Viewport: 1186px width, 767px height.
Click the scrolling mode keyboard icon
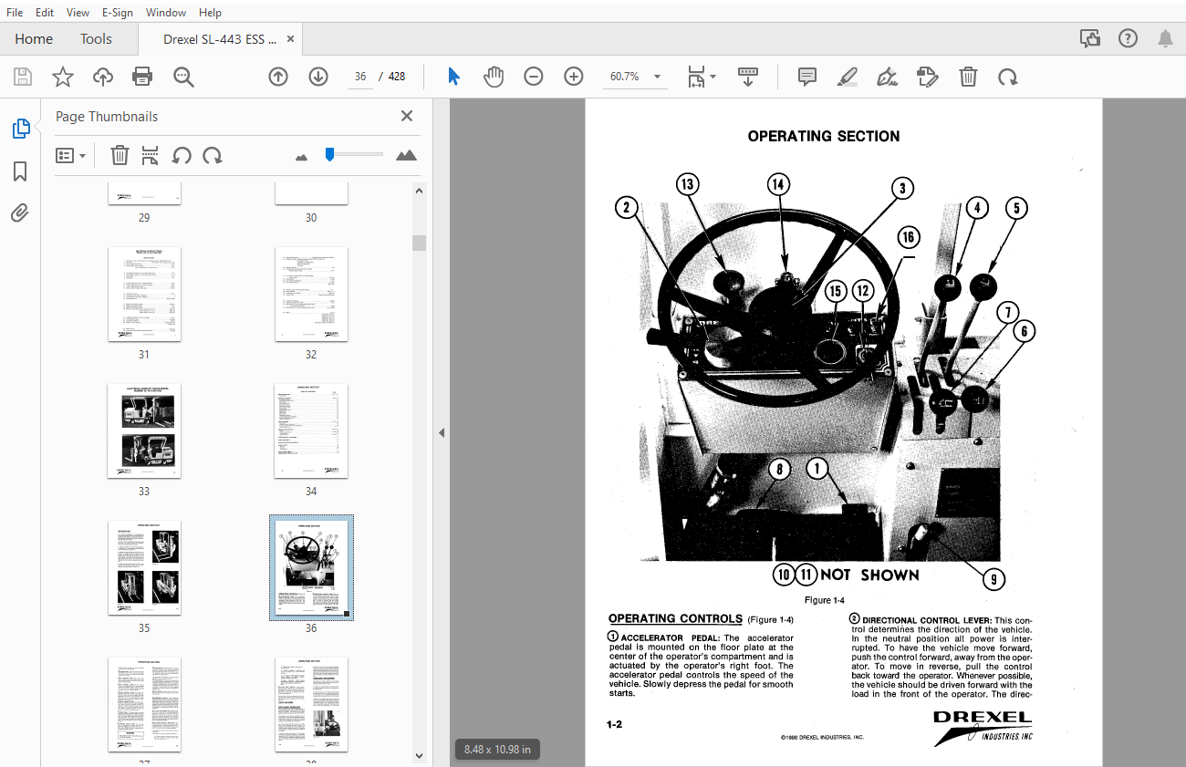(748, 77)
